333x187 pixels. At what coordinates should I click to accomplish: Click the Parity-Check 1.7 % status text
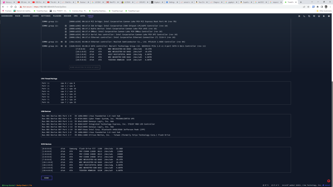(x=24, y=185)
